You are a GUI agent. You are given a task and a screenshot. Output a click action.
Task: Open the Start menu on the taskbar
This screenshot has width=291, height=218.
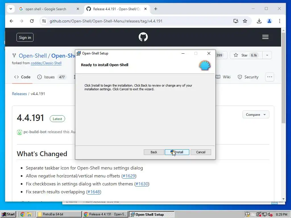tap(8, 214)
